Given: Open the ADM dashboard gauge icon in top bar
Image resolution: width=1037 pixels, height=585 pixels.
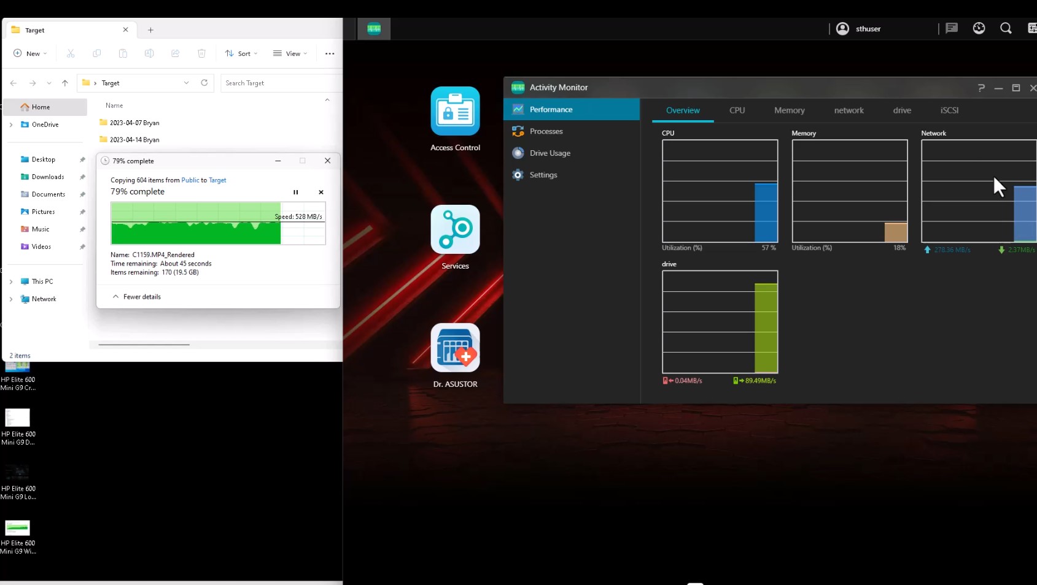Looking at the screenshot, I should (x=979, y=28).
